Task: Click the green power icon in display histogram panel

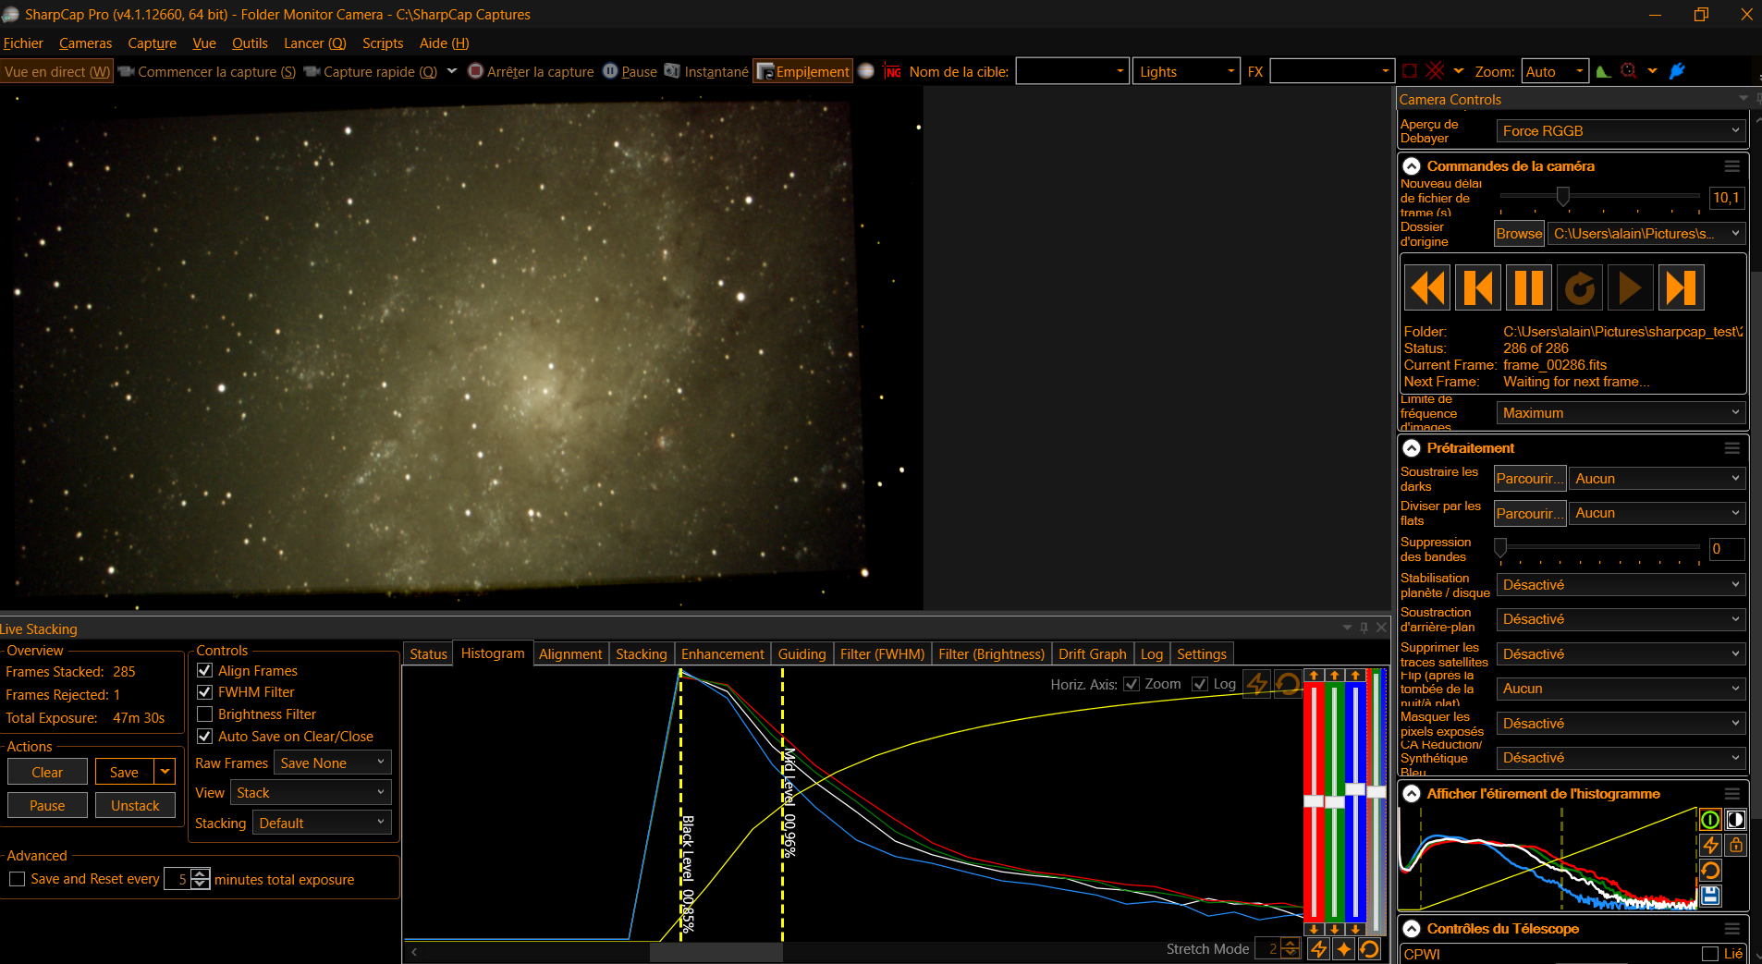Action: (1710, 819)
